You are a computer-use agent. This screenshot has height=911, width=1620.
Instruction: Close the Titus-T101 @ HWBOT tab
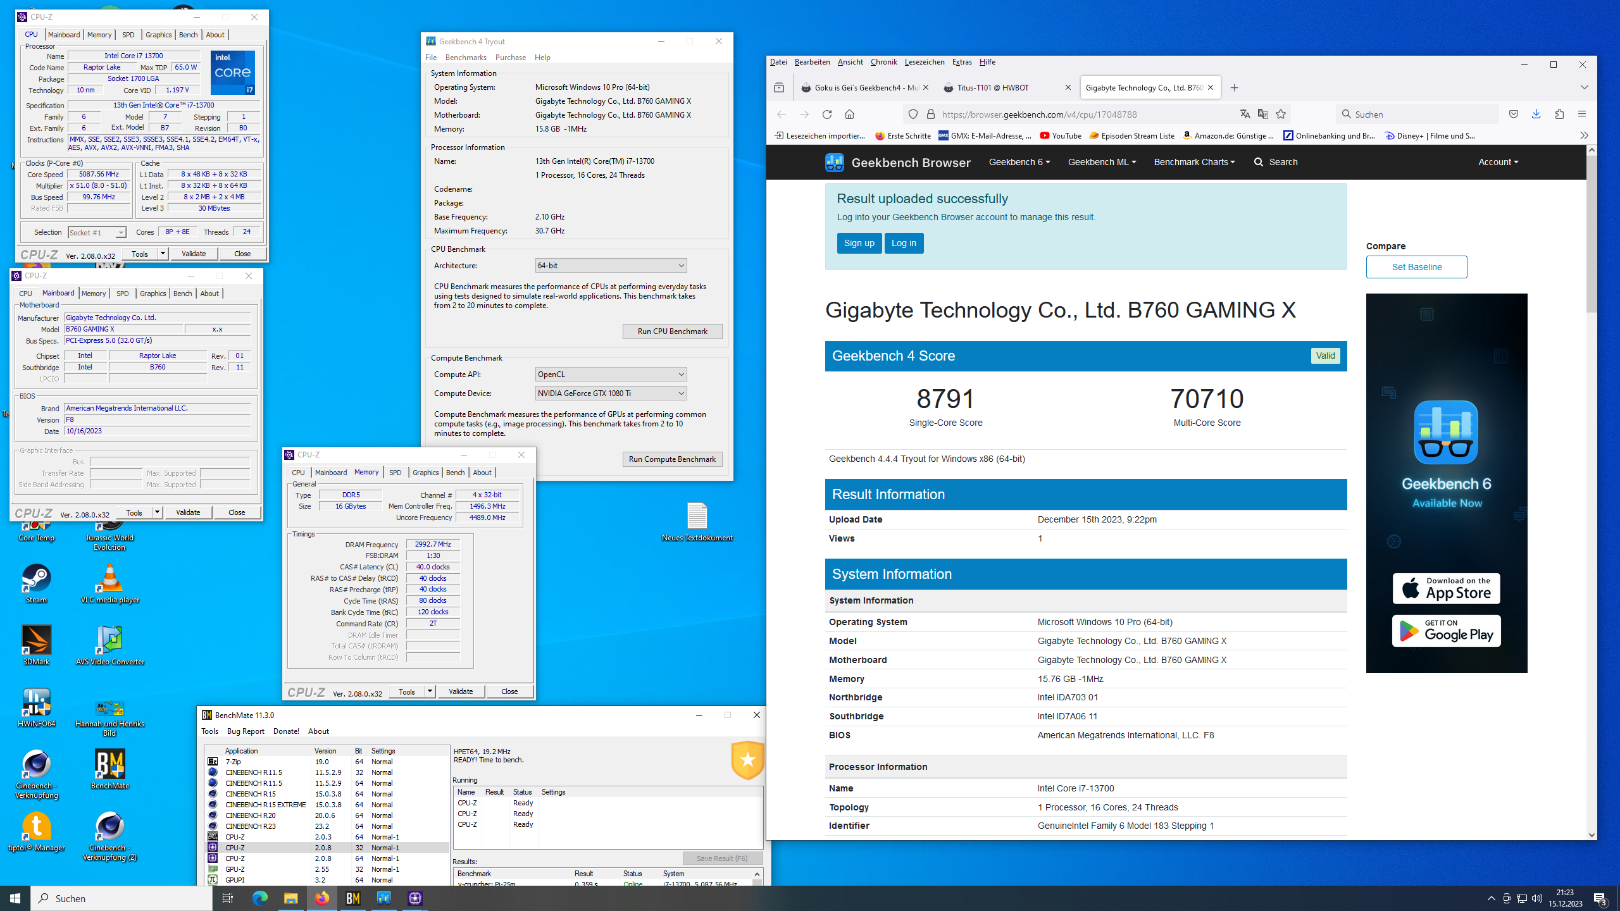pyautogui.click(x=1068, y=88)
